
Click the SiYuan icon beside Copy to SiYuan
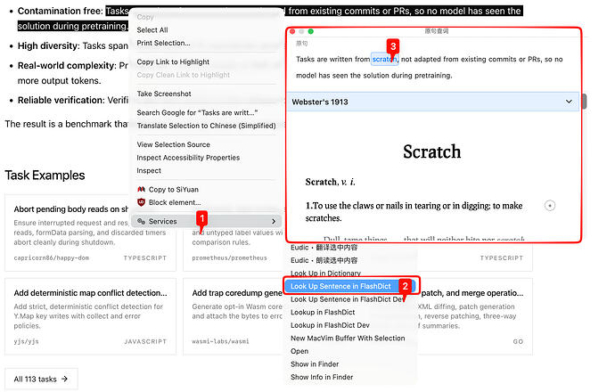click(x=141, y=190)
